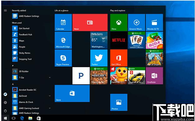195x121 pixels.
Task: Launch the Groove Music tile
Action: point(136,22)
